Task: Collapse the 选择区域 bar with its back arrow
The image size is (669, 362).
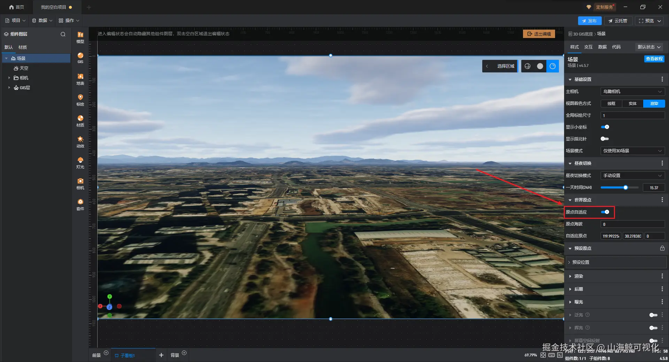Action: 487,66
